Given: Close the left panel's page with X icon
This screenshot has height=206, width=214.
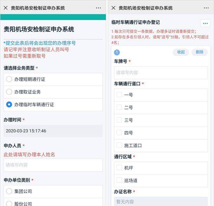Looking at the screenshot, I should pos(6,8).
